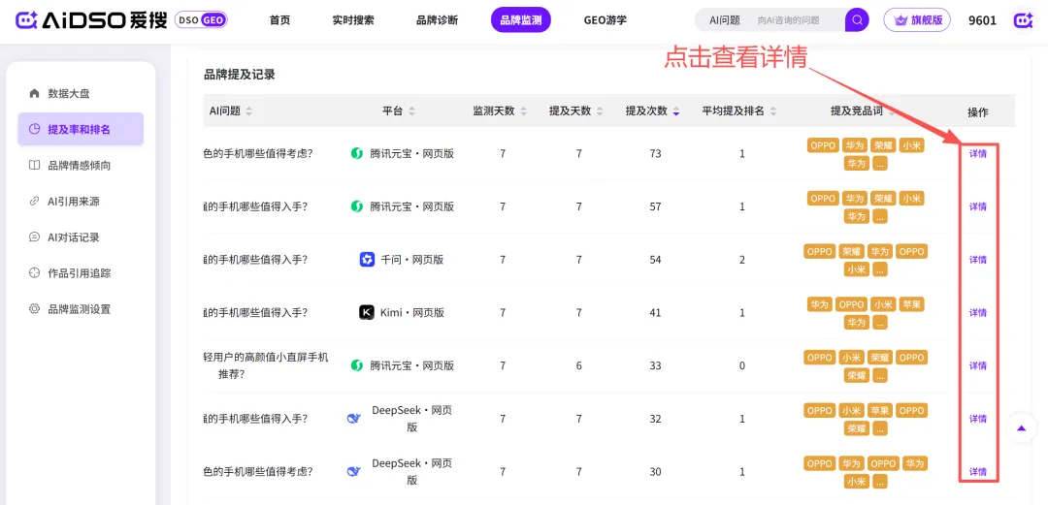Click the 品牌提及记录 heading
The height and width of the screenshot is (505, 1048).
click(240, 75)
